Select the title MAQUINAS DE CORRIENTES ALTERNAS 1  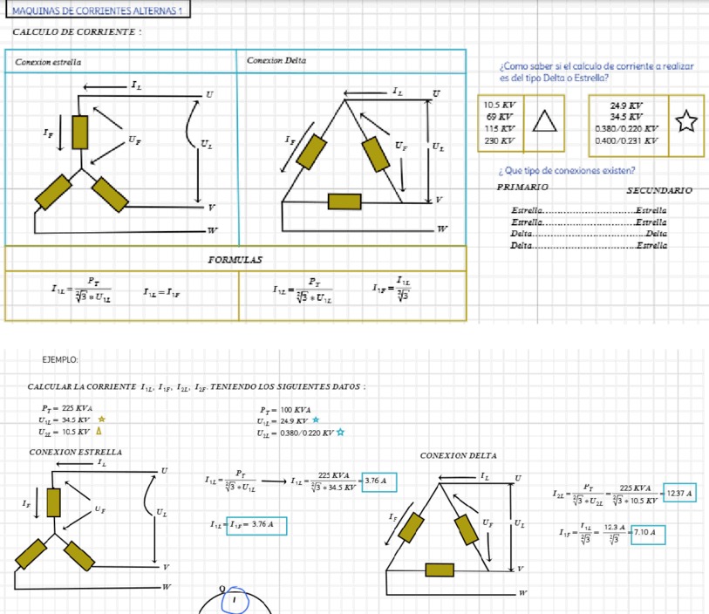pos(97,10)
